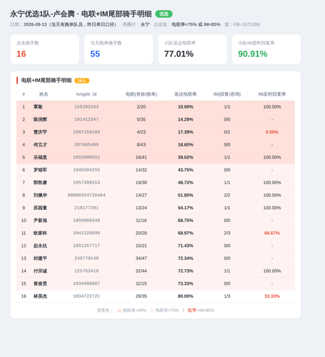Screen dimensions: 325x357
Task: Click the 14/27 calls cell
Action: pyautogui.click(x=141, y=195)
